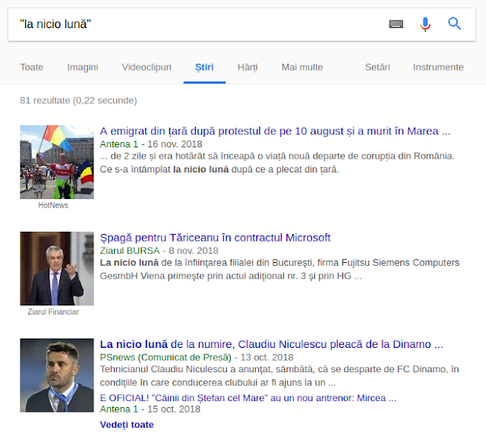
Task: Click the 'HotNews' caption under thumbnail
Action: point(53,205)
